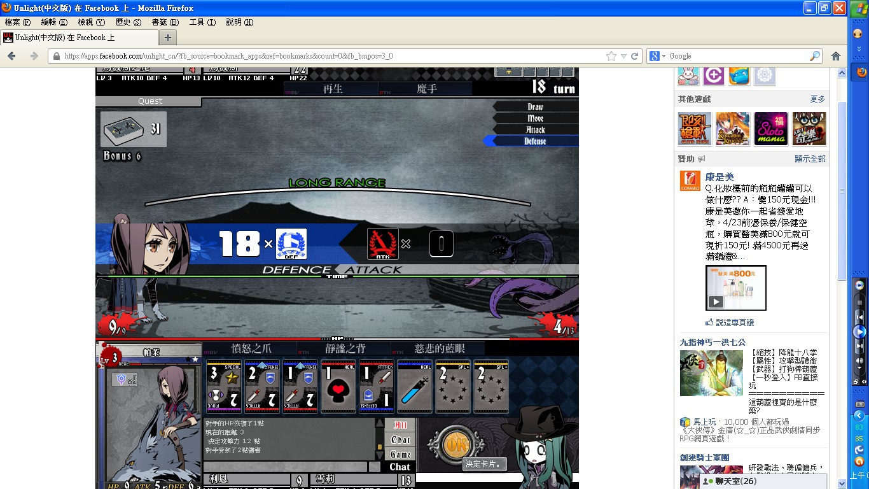Open the 歷史 (History) menu
869x489 pixels.
click(x=128, y=22)
